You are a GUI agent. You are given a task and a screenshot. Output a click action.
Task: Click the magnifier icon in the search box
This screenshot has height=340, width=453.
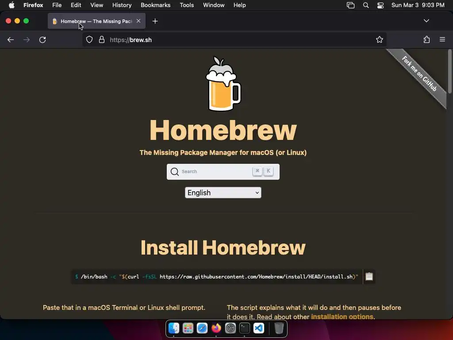pos(174,172)
